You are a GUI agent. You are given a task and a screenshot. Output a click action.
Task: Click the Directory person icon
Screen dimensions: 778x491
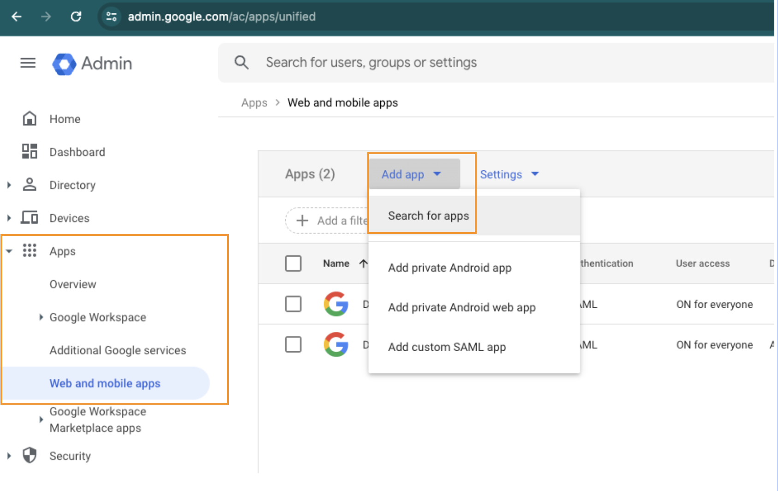30,185
